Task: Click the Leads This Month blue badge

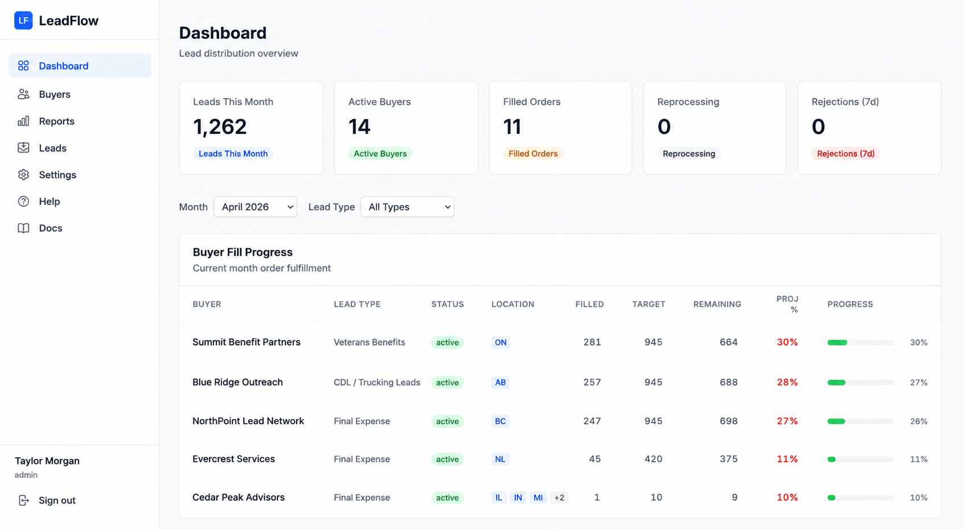Action: (x=233, y=154)
